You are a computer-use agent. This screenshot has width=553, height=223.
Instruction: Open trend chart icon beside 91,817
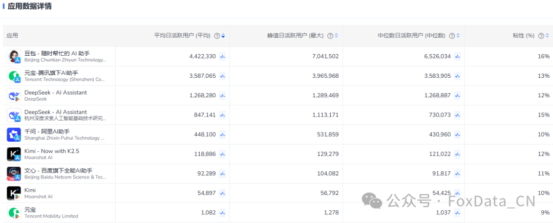click(x=457, y=173)
